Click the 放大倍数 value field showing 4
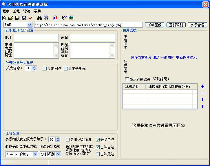The image size is (210, 166). click(x=28, y=68)
